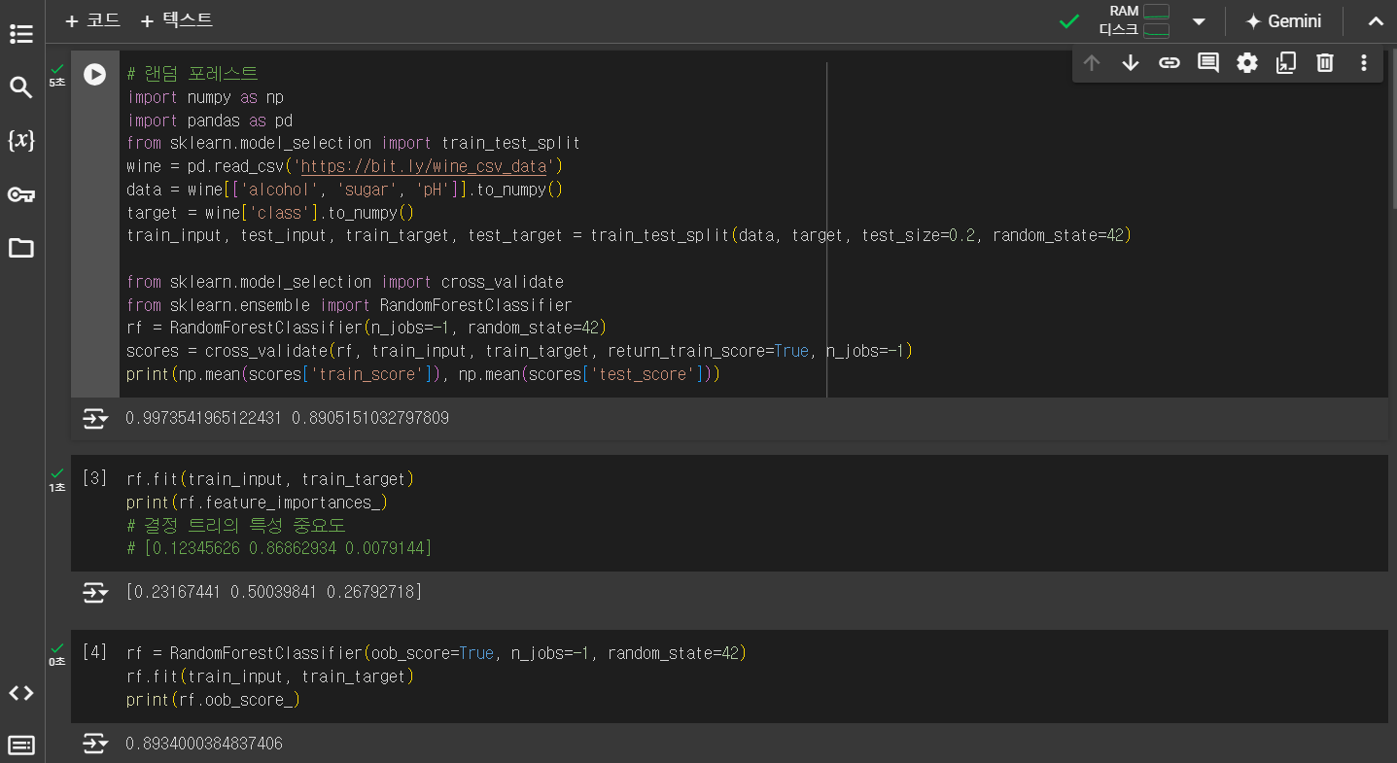The height and width of the screenshot is (763, 1397).
Task: Add a comment to the cell
Action: (x=1208, y=63)
